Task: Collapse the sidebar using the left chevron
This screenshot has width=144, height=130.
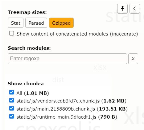Action: (135, 9)
